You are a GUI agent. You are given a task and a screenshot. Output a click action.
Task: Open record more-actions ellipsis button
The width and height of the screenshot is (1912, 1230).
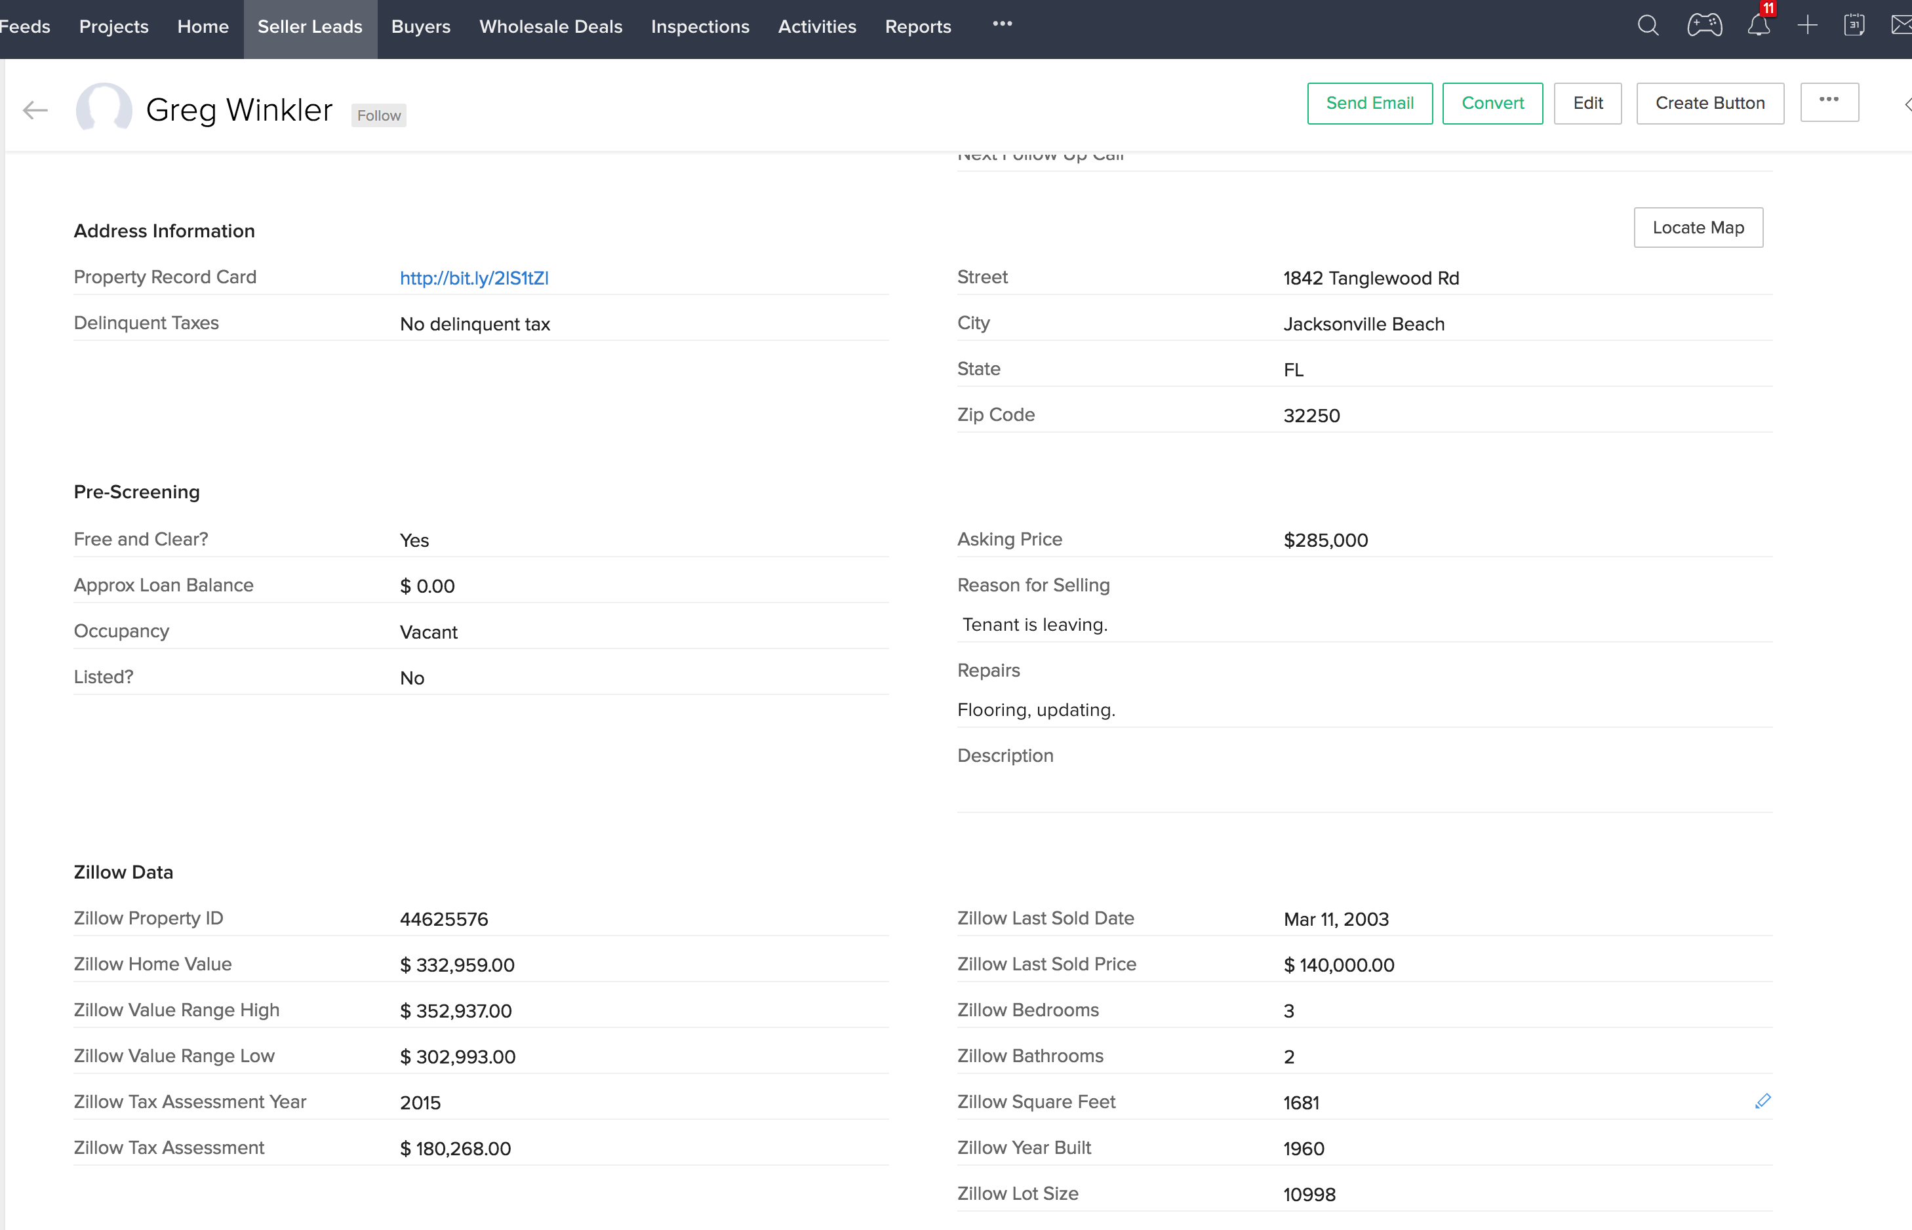[x=1829, y=102]
